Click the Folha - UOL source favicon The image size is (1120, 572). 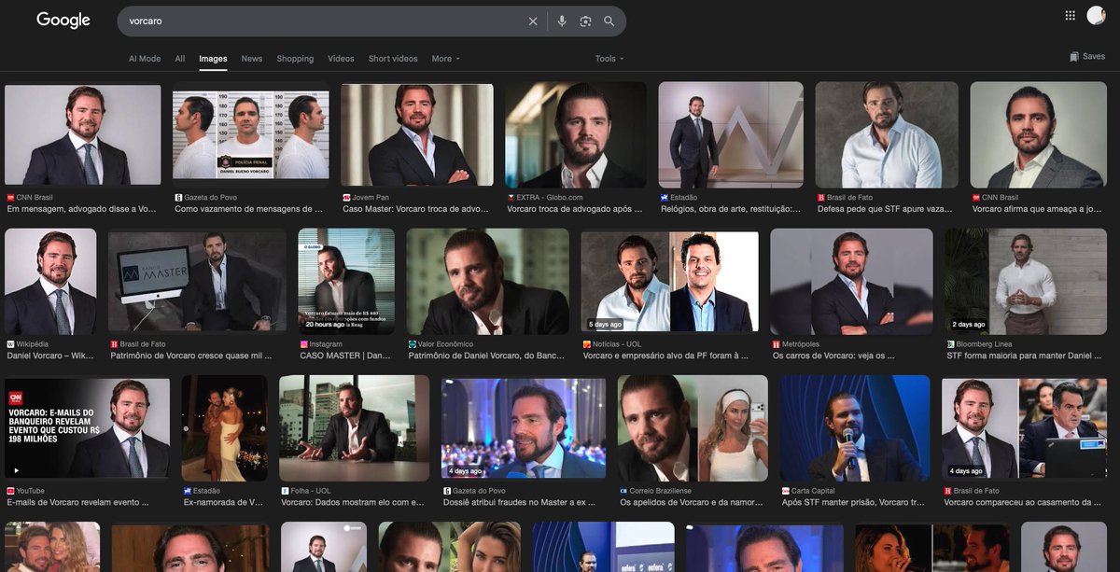(285, 491)
